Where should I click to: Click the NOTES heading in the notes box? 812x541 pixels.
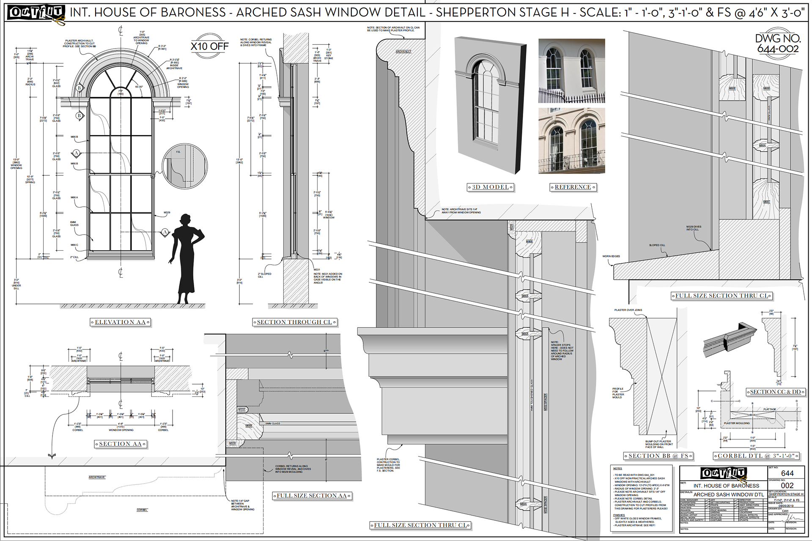tap(617, 468)
